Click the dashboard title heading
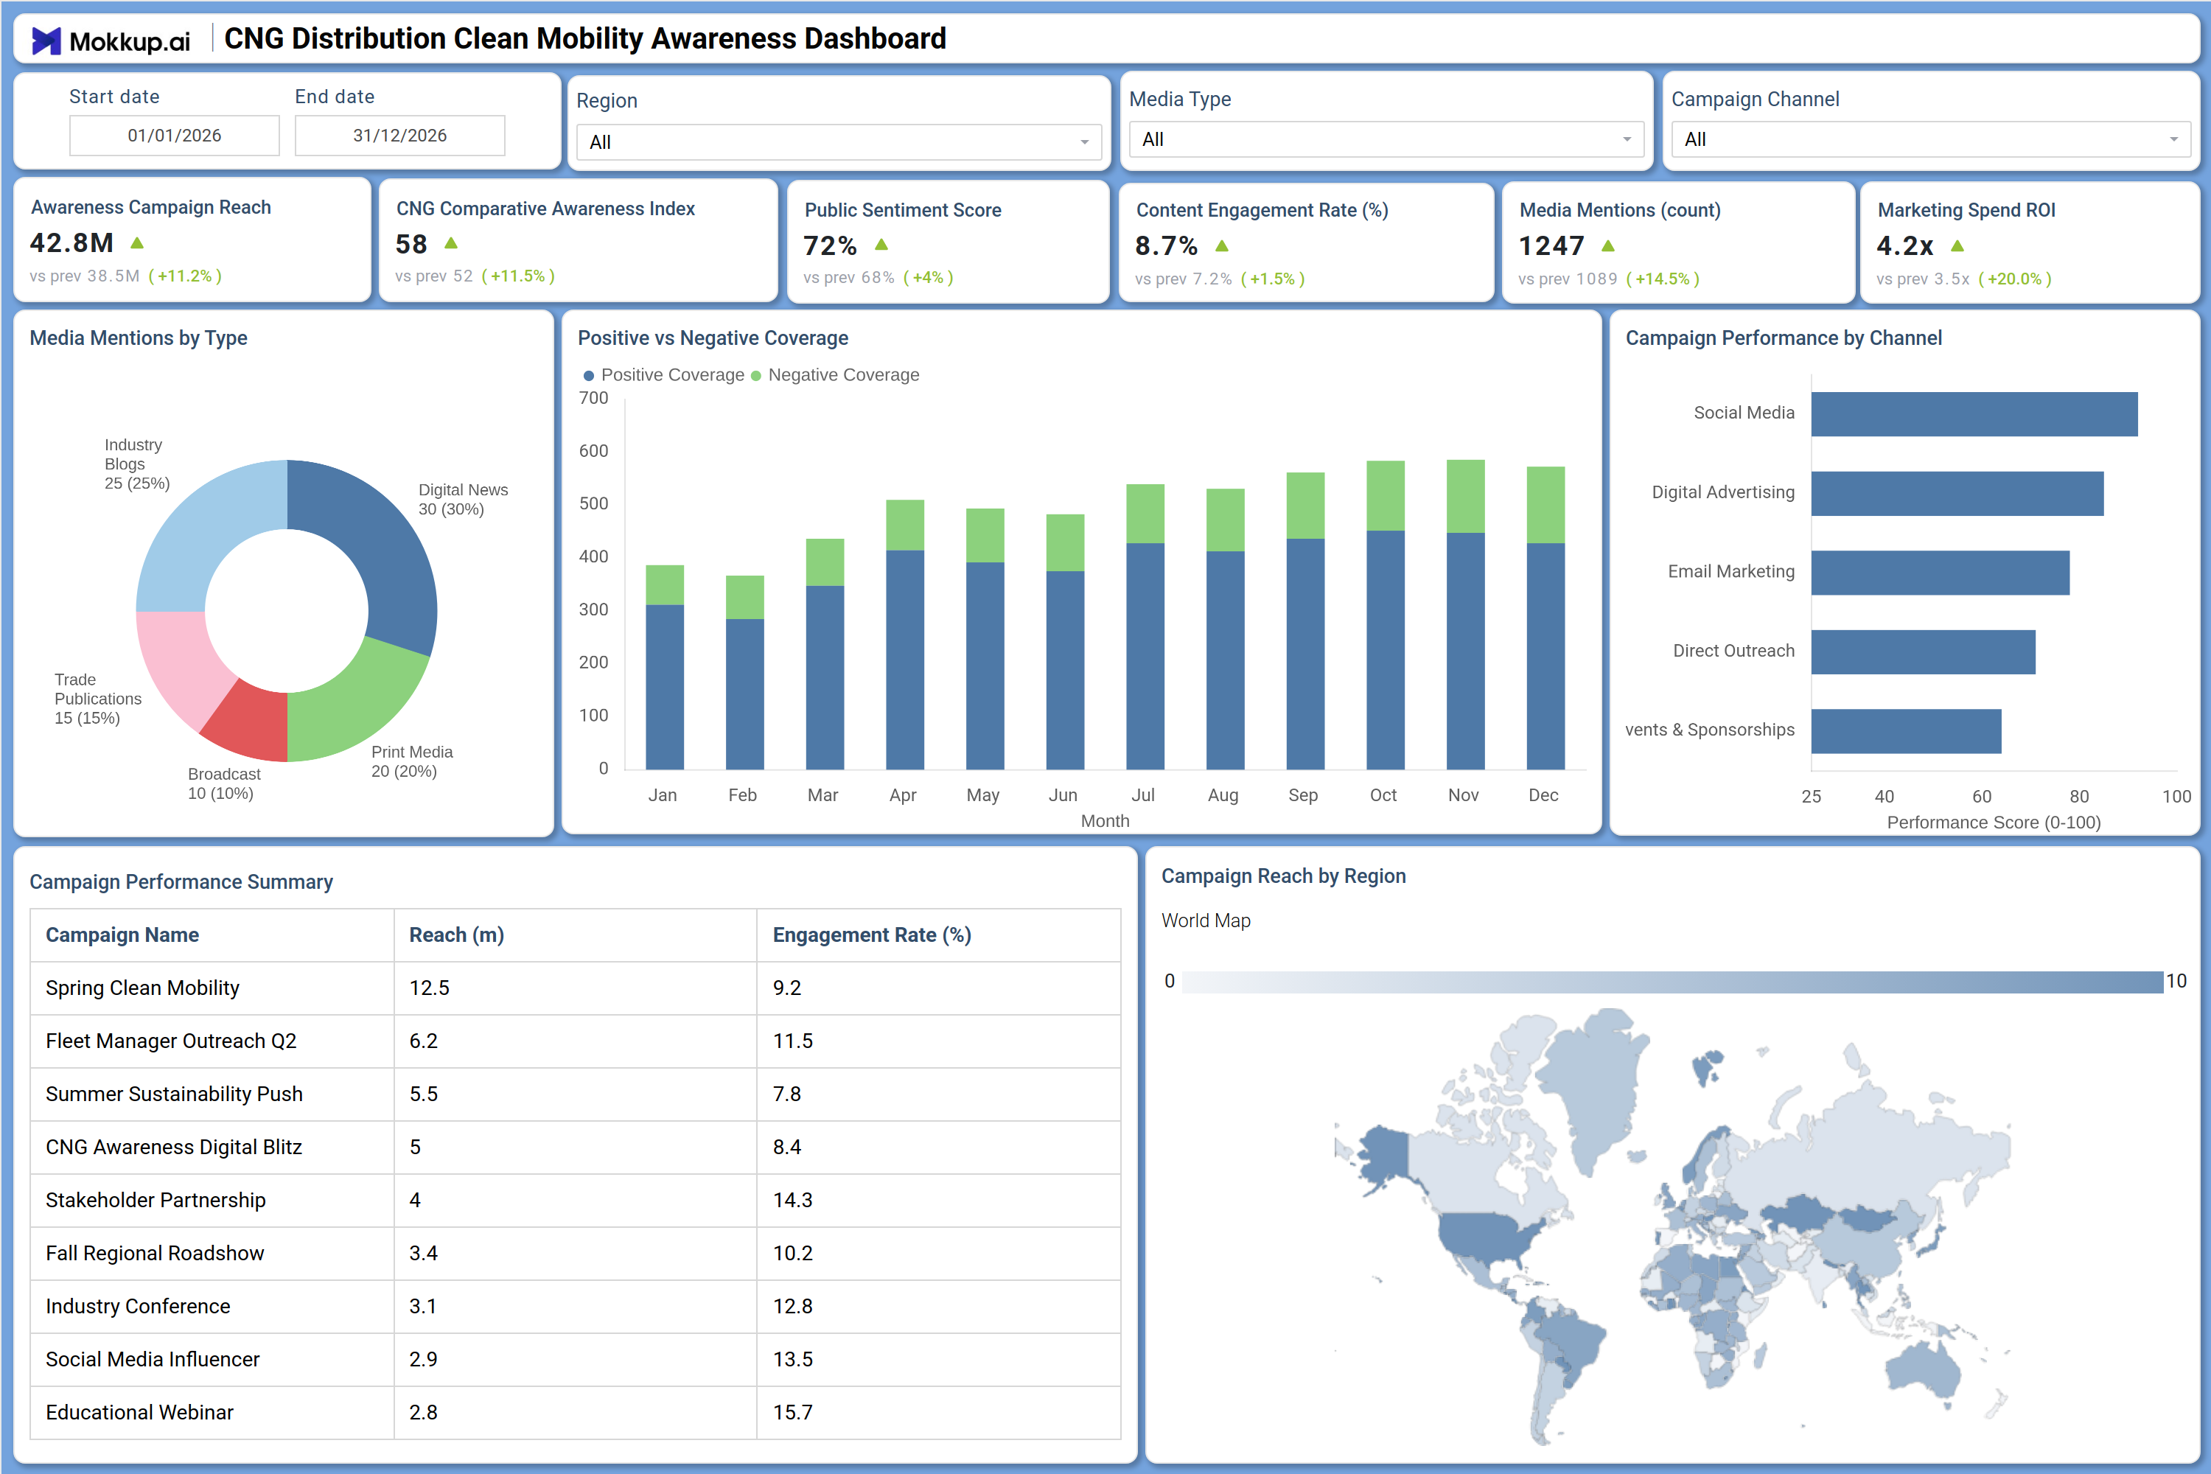2211x1474 pixels. [x=584, y=38]
